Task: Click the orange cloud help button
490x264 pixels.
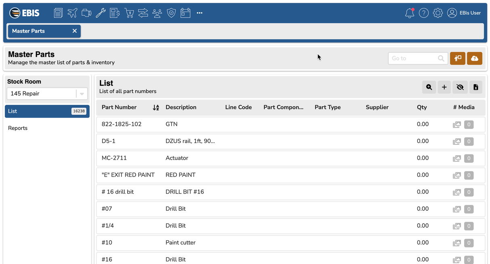Action: pos(475,58)
